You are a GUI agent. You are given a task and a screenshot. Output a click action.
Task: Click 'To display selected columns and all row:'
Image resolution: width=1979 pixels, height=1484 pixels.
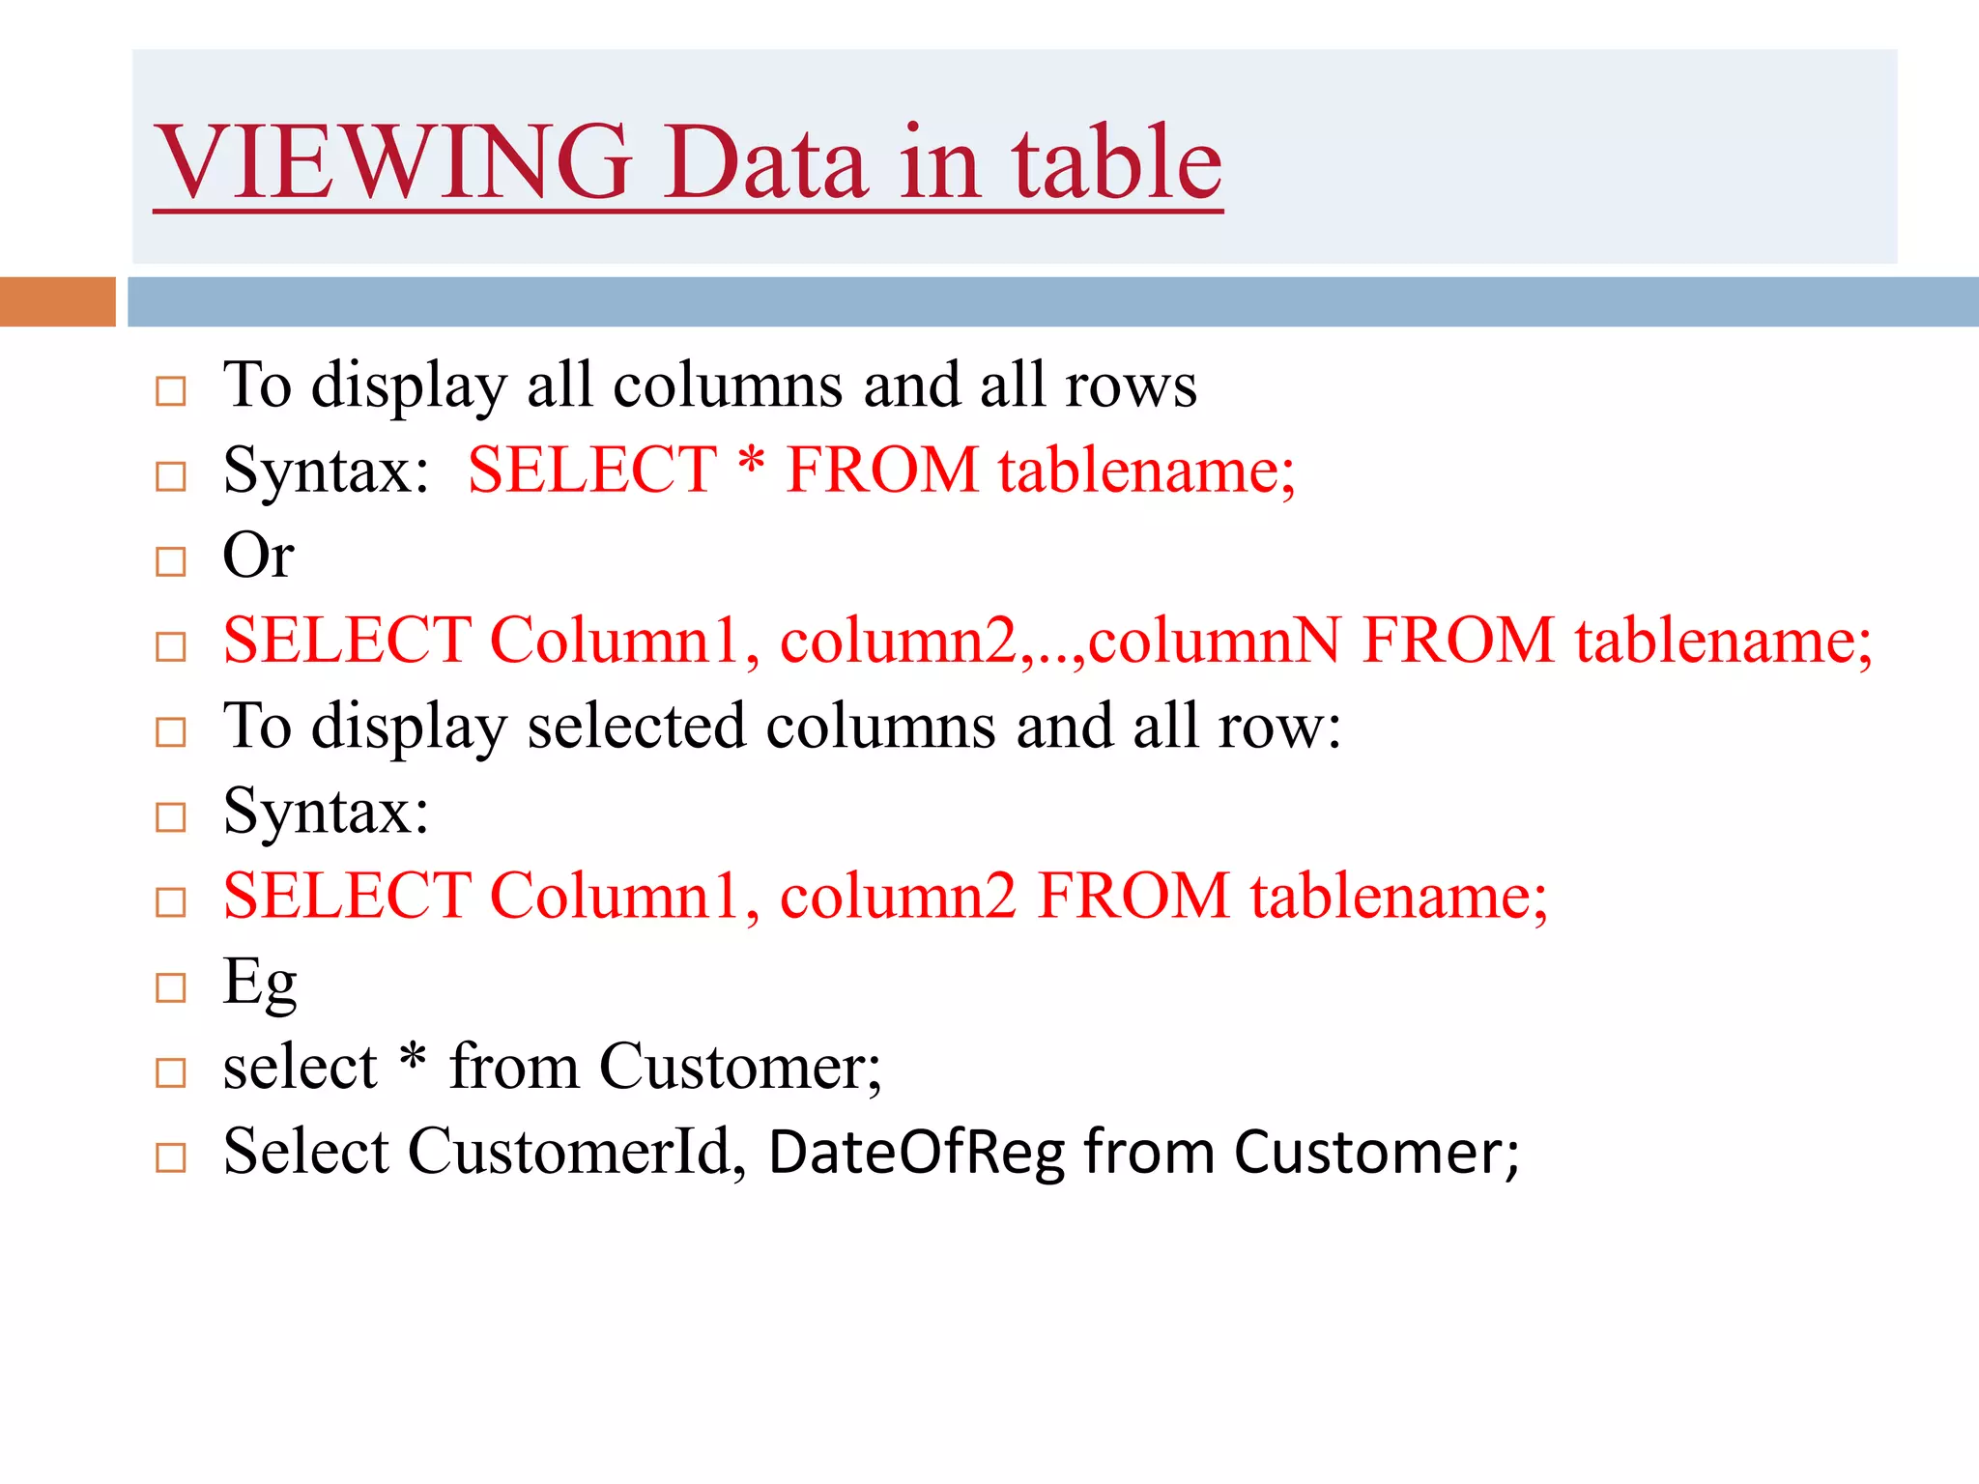pos(782,727)
